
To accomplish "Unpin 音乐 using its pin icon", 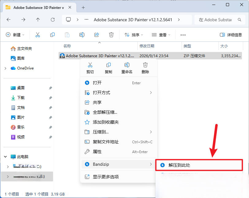I will point(50,127).
